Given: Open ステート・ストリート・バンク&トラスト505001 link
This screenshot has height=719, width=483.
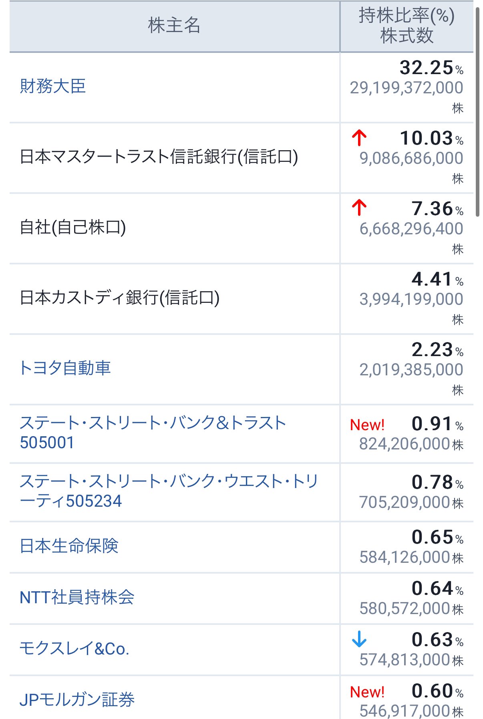Looking at the screenshot, I should click(152, 433).
